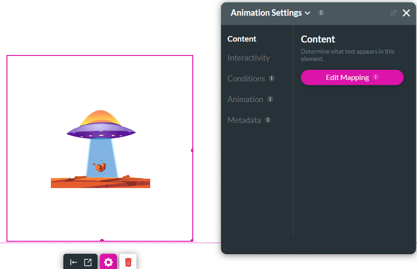Screen dimensions: 417x269
Task: Toggle the pin icon on the settings panel
Action: [392, 13]
